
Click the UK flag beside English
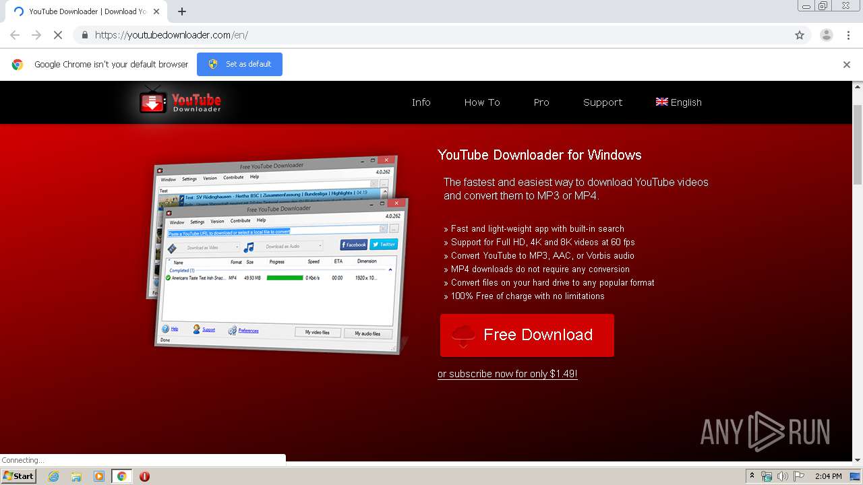coord(661,102)
